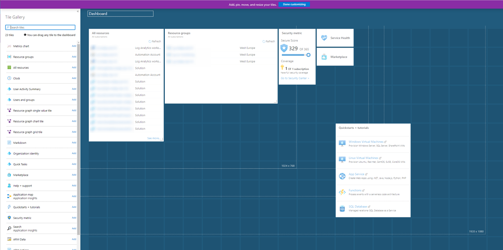
Task: Click the Users and groups icon
Action: (9, 100)
